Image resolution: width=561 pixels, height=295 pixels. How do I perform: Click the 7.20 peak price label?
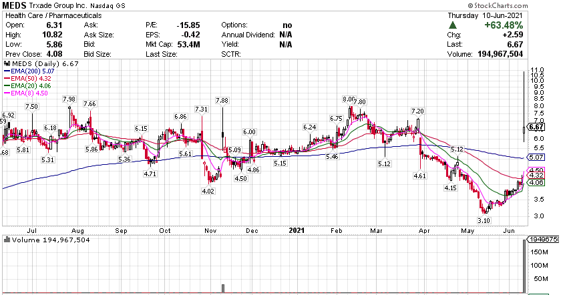click(x=417, y=111)
